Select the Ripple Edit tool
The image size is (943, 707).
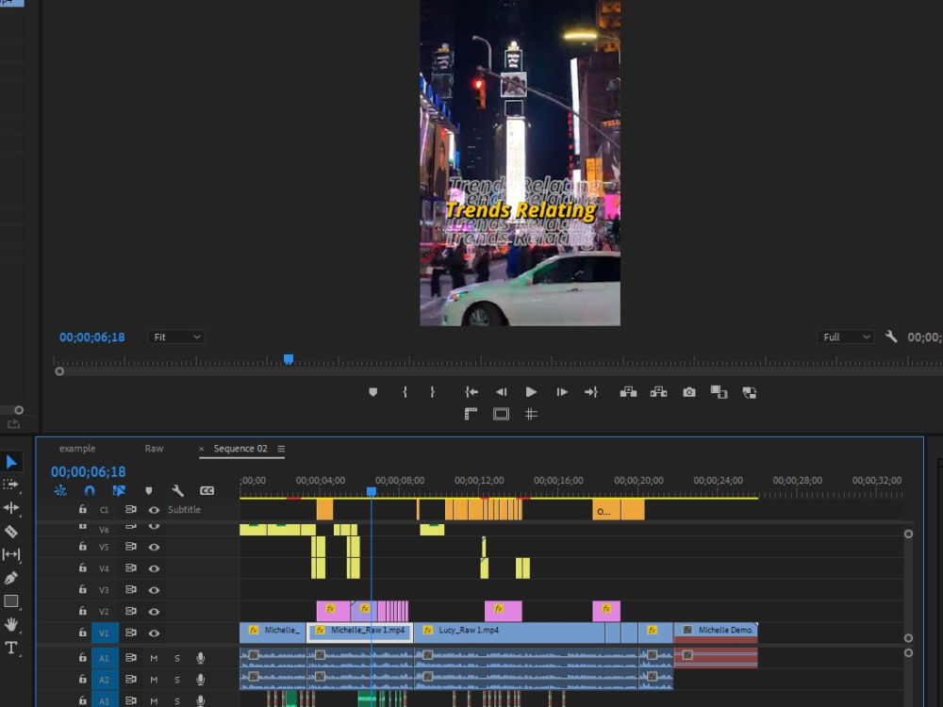[x=10, y=508]
